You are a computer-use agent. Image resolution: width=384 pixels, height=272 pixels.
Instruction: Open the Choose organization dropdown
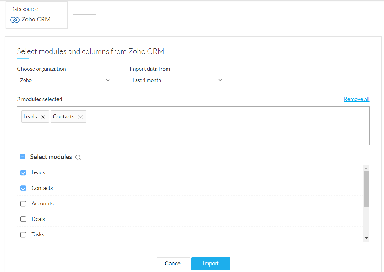[x=65, y=80]
